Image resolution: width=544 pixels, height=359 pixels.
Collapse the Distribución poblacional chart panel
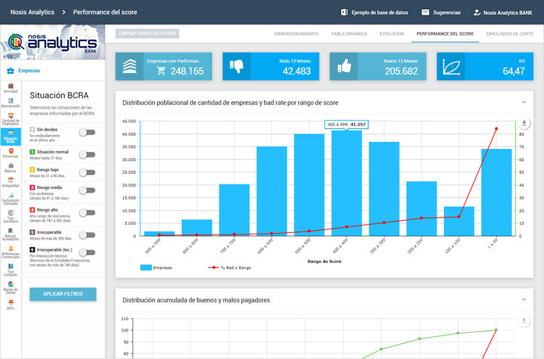524,102
